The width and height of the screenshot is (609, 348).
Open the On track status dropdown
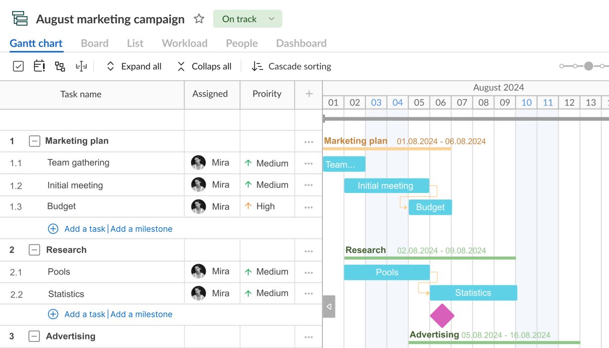(247, 18)
